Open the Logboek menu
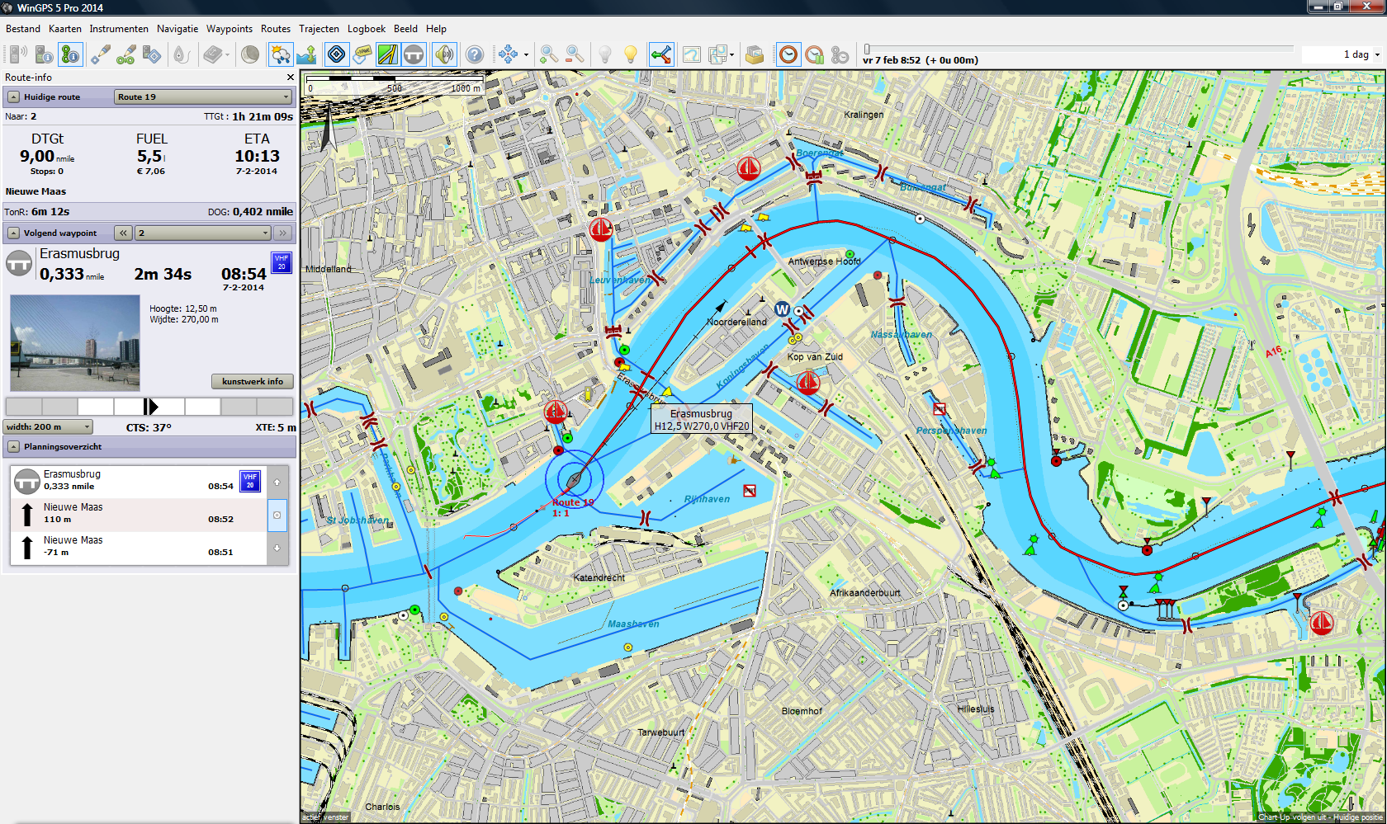 coord(367,29)
